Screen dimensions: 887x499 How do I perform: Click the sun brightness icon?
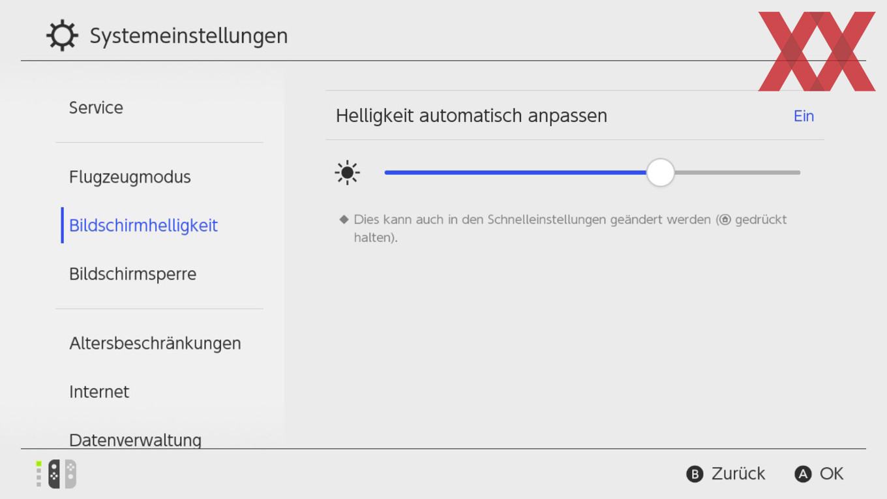[347, 173]
